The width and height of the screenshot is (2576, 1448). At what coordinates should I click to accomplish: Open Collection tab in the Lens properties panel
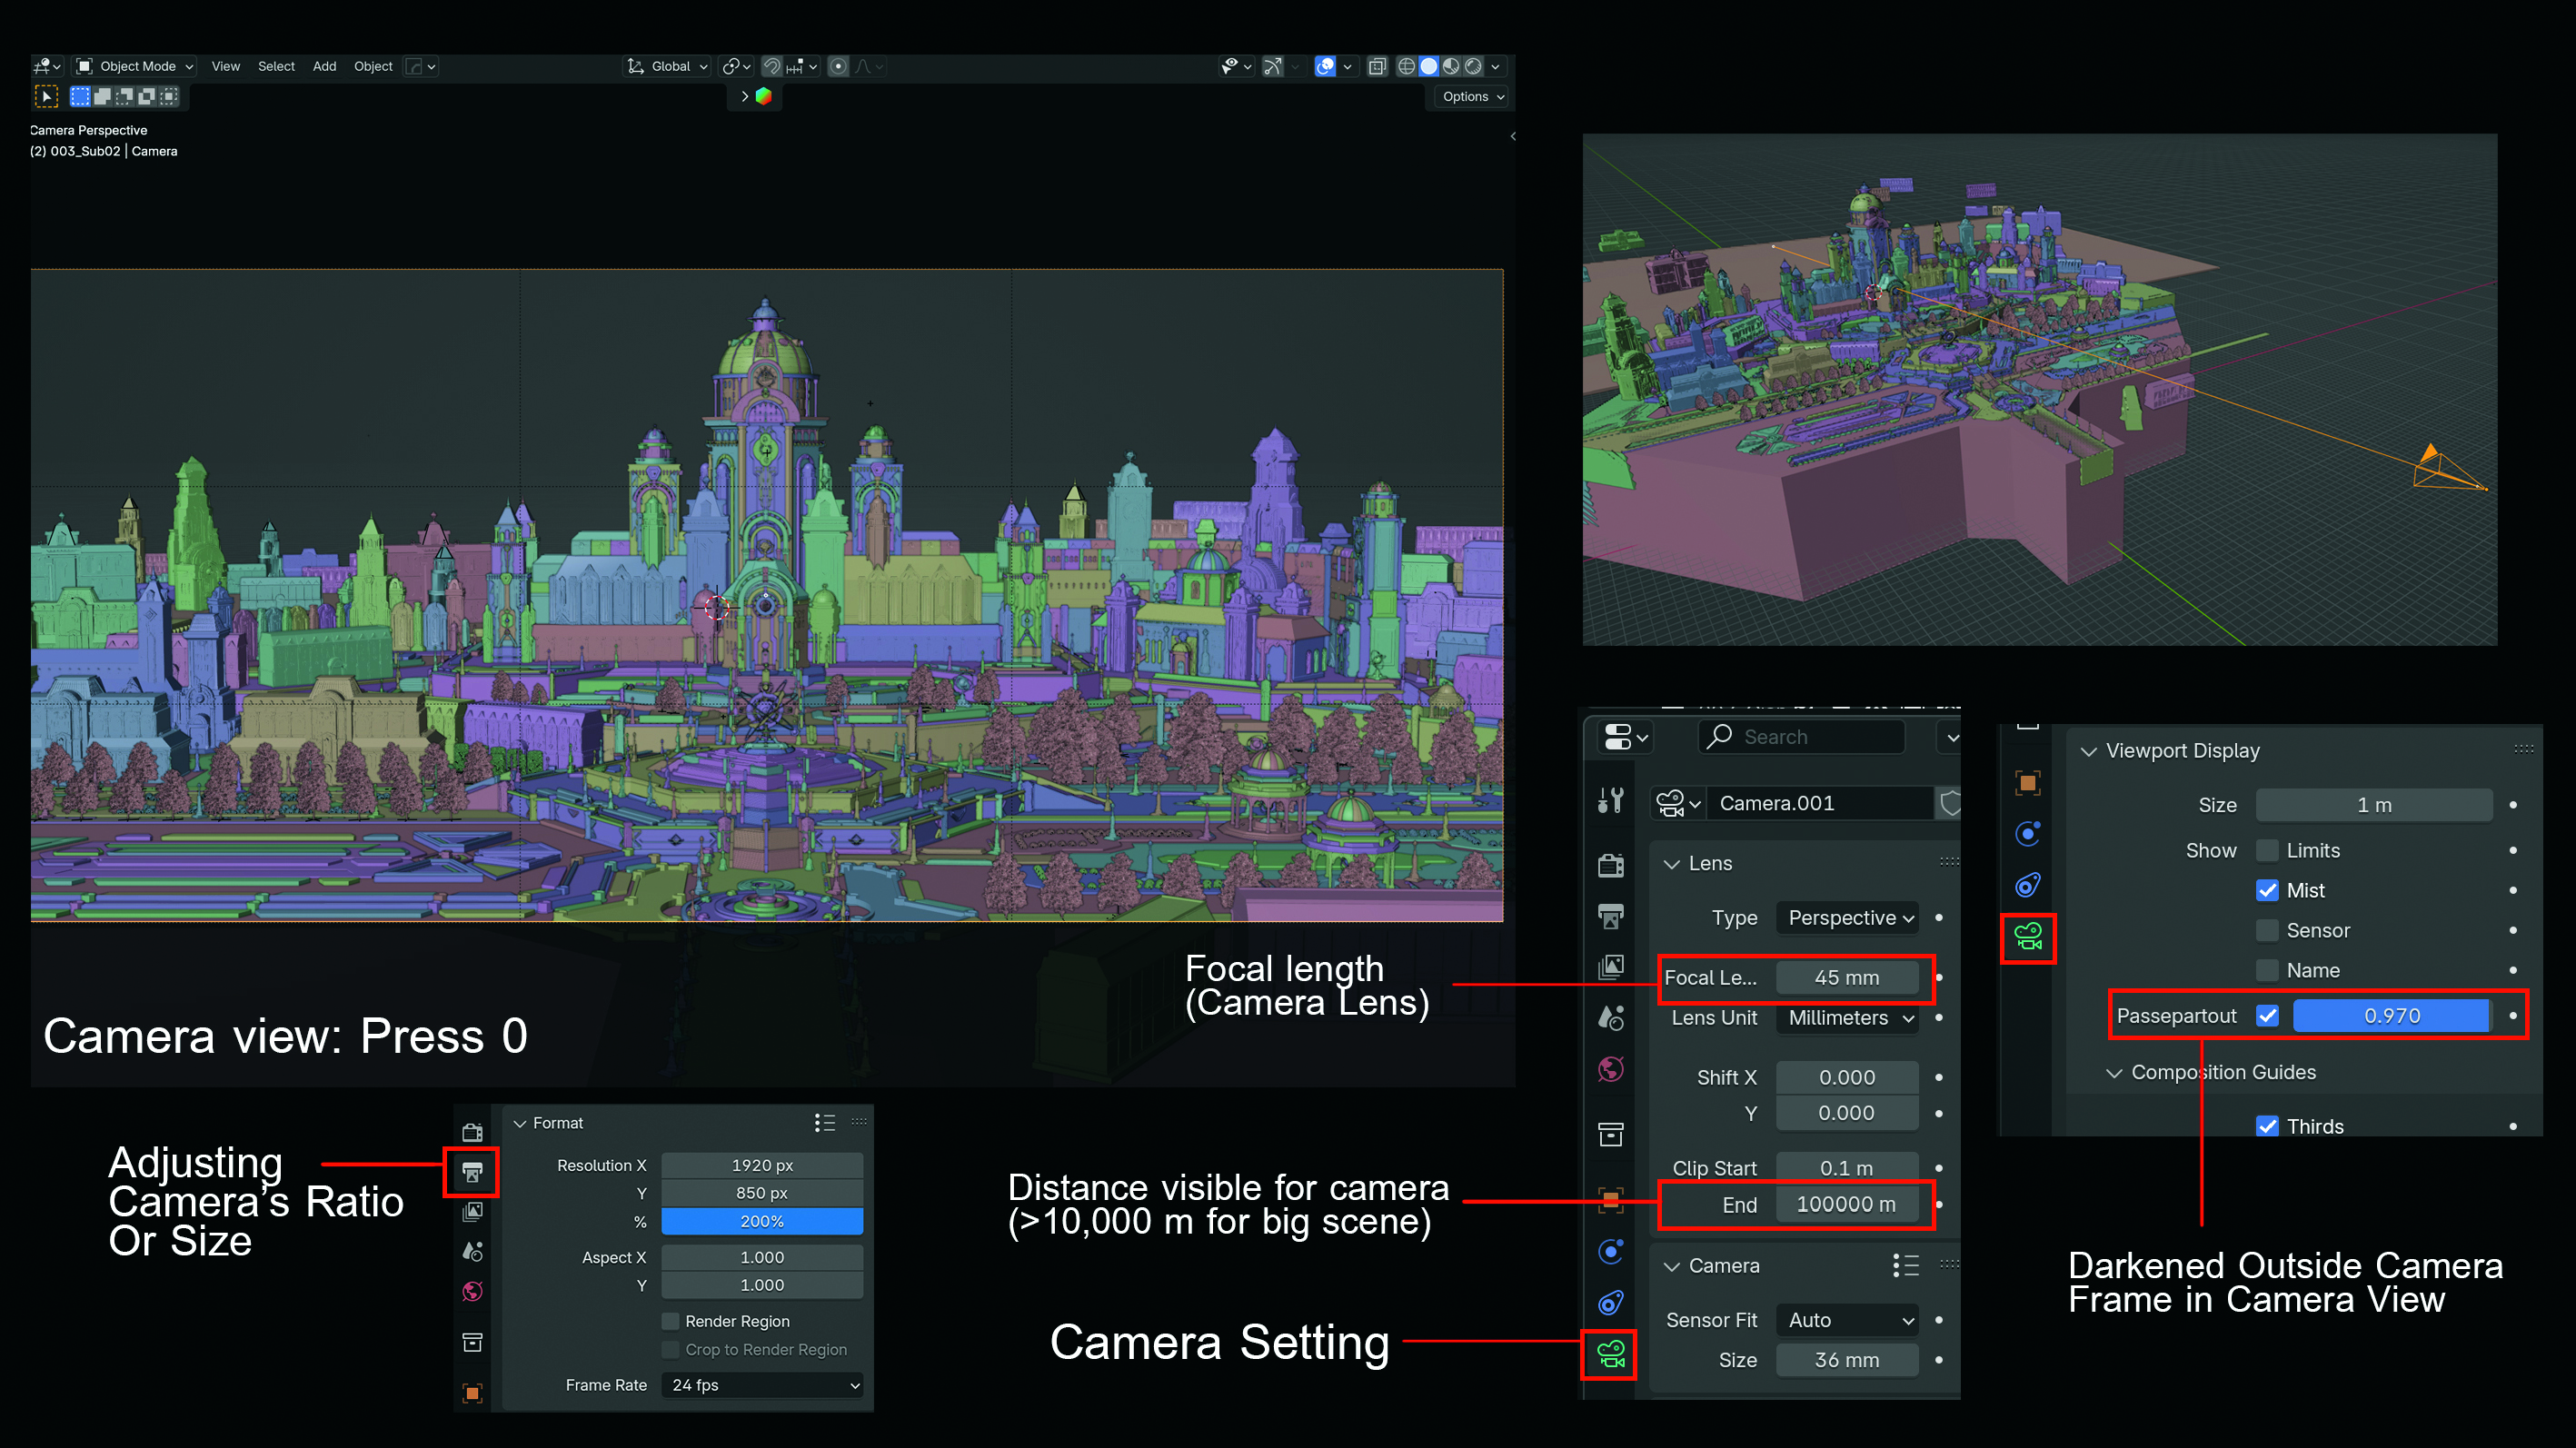(x=1610, y=1134)
